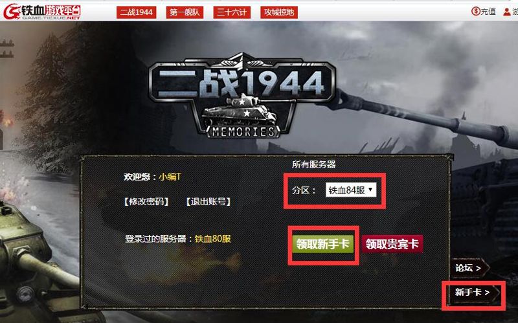The image size is (518, 323).
Task: Click the user profile icon at top right
Action: tap(506, 12)
